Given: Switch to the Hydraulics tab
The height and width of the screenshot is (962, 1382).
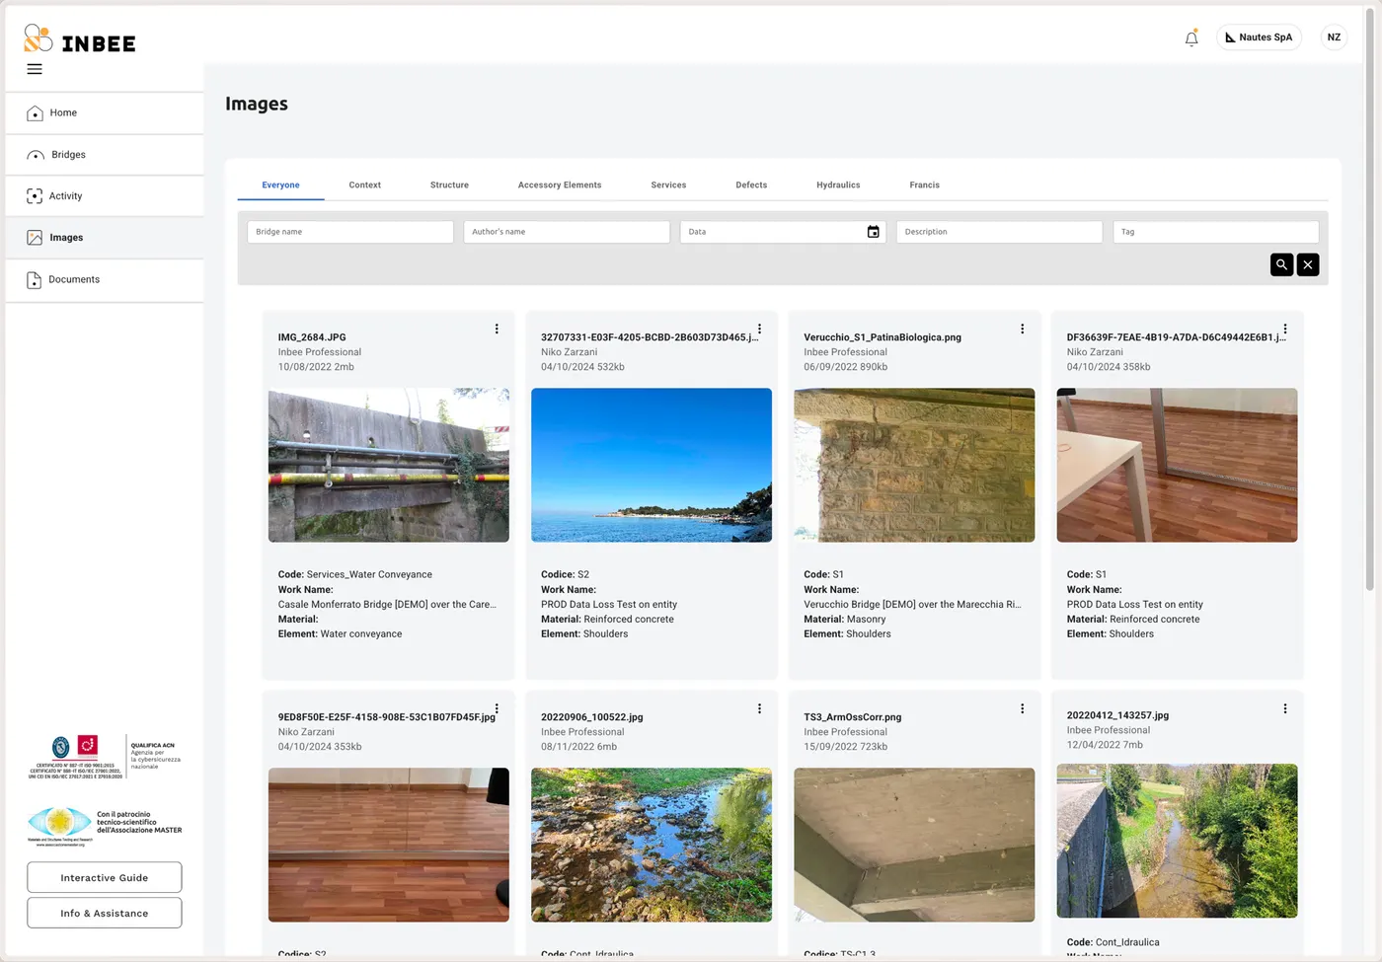Looking at the screenshot, I should 838,185.
